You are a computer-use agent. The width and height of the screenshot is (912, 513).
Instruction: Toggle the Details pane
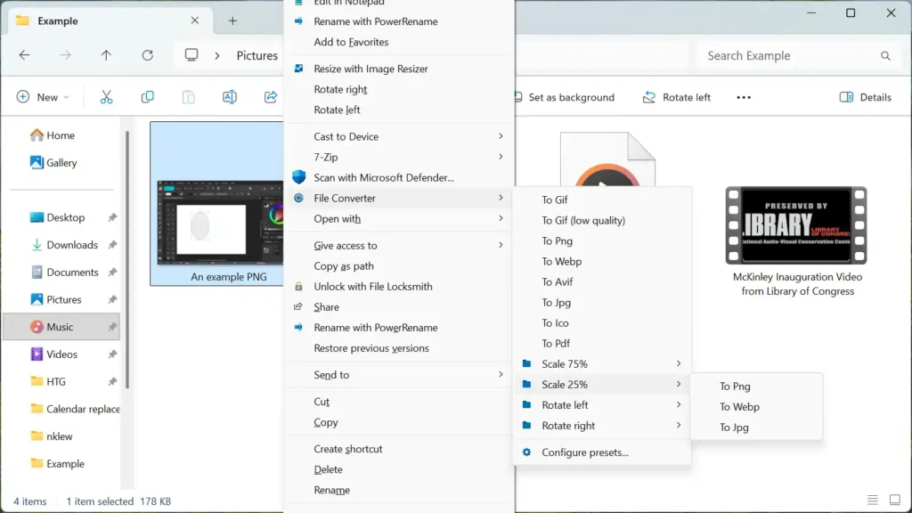tap(865, 97)
